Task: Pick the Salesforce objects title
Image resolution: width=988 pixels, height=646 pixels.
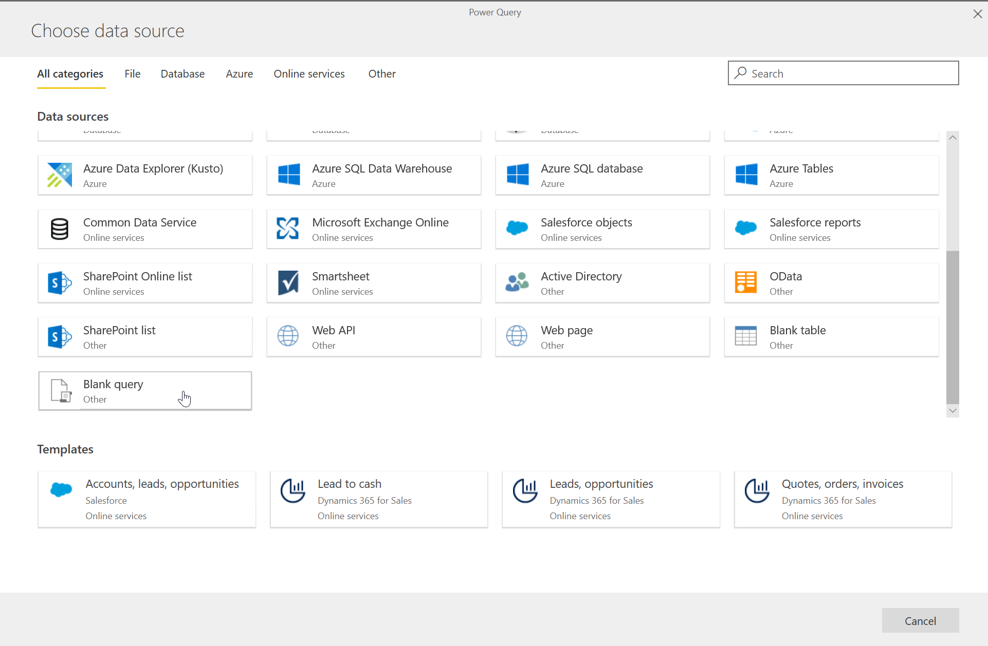Action: [587, 222]
